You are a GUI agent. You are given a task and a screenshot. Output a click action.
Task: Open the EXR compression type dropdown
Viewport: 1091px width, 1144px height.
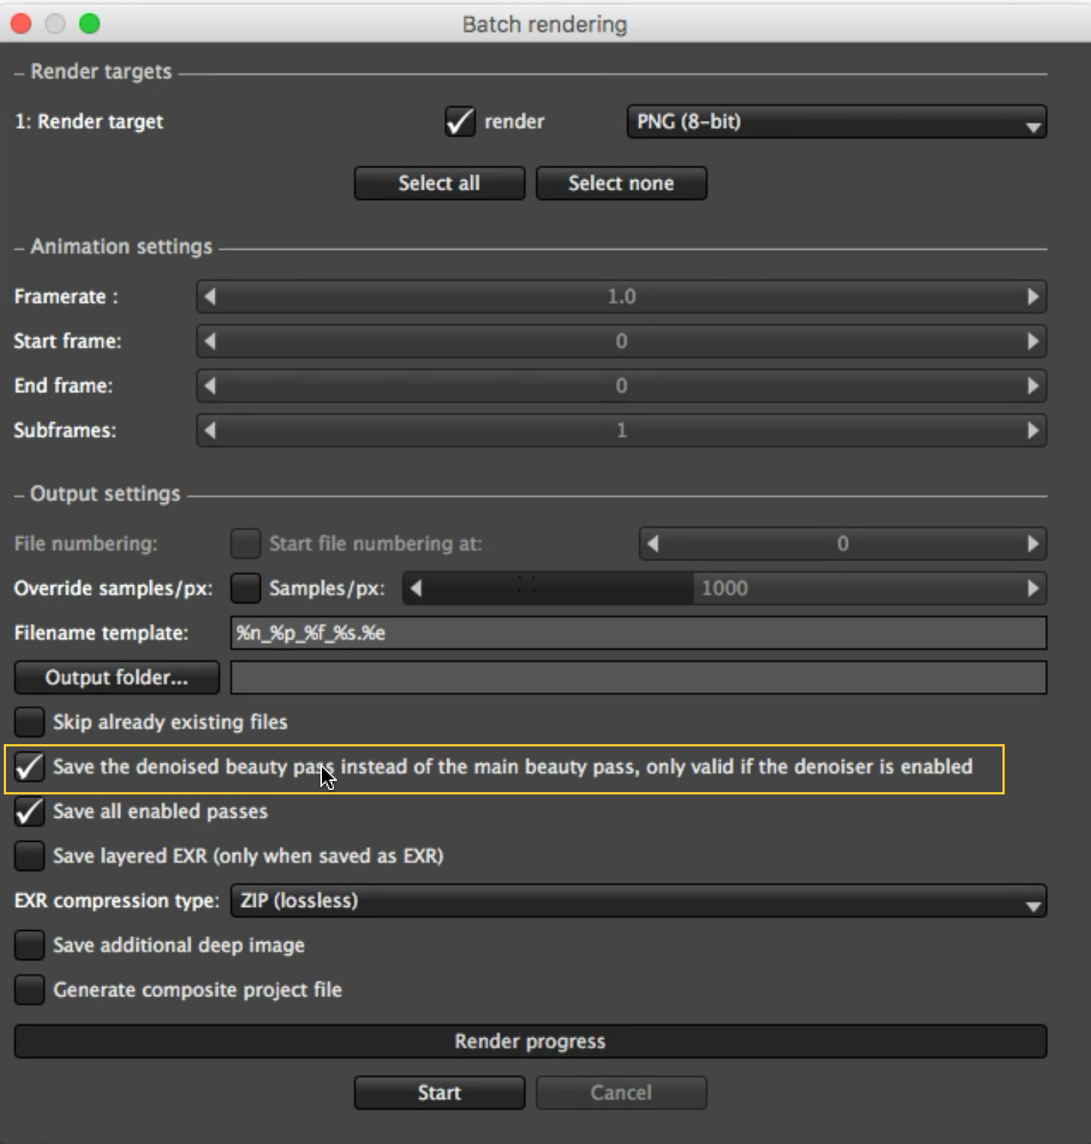point(639,900)
